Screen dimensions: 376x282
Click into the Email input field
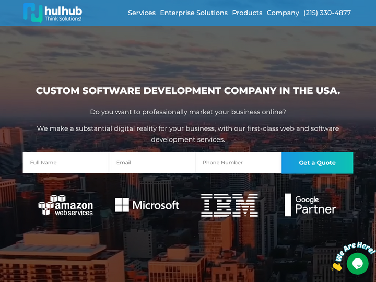pos(152,163)
